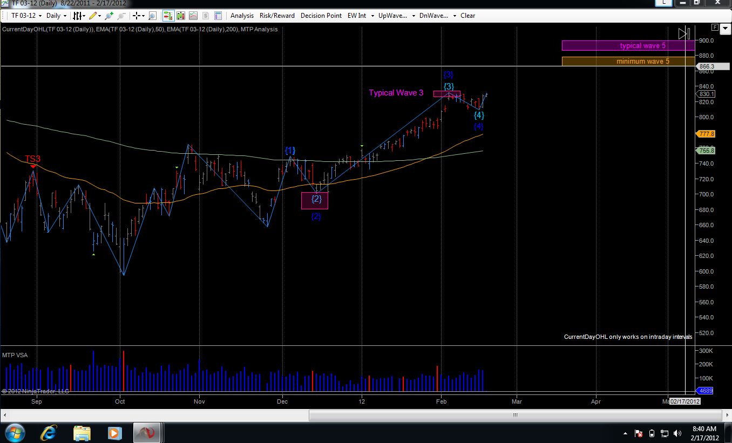This screenshot has height=443, width=732.
Task: Click the greyed zoom out icon
Action: click(x=121, y=16)
